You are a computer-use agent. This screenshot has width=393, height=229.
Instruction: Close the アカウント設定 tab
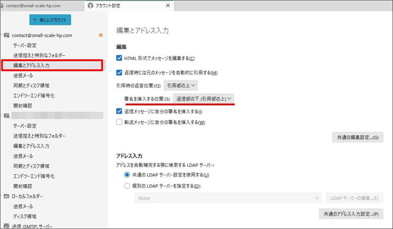point(168,5)
